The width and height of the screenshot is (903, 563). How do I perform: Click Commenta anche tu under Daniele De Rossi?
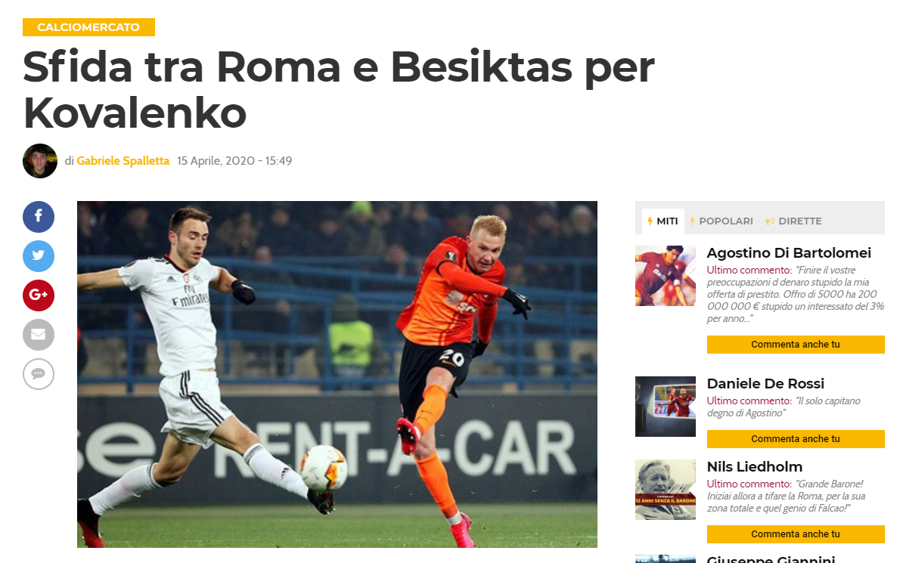coord(796,438)
